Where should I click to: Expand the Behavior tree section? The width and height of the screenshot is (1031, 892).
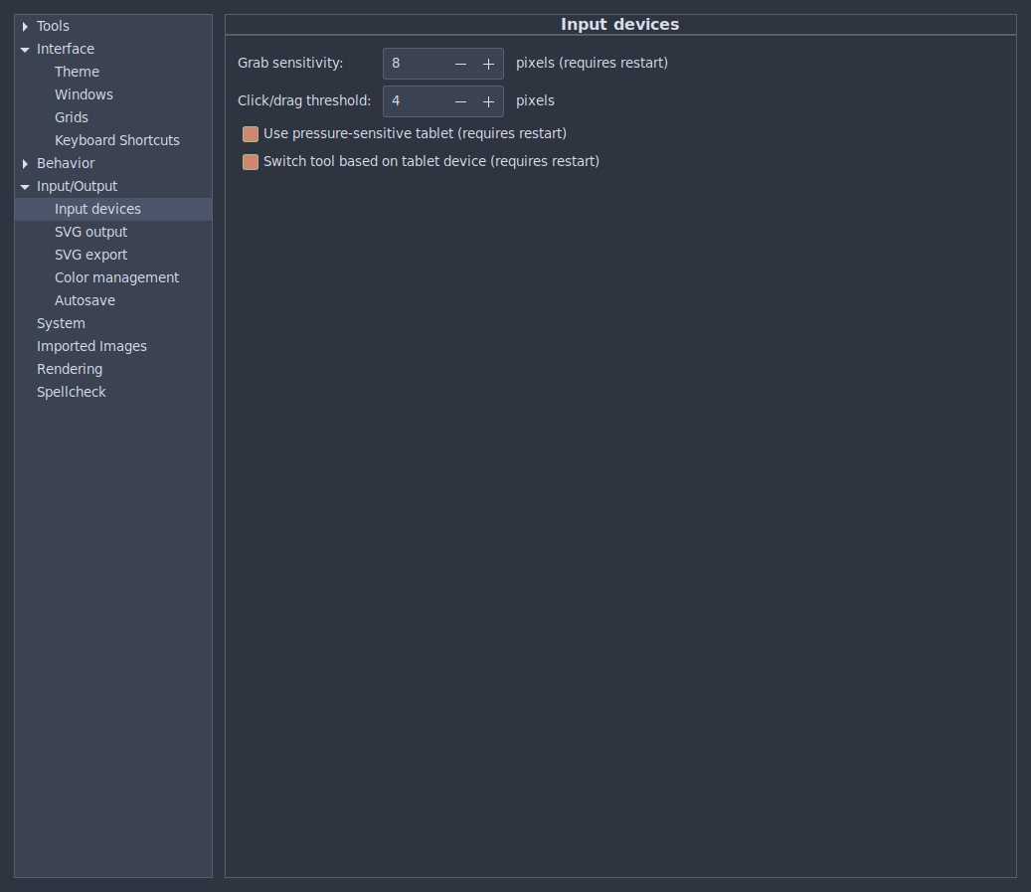(x=25, y=163)
